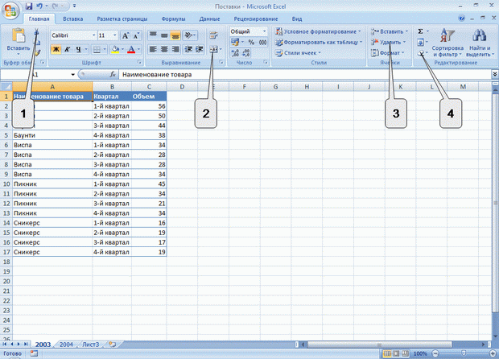Click Форматировать как таблицу button

[319, 42]
